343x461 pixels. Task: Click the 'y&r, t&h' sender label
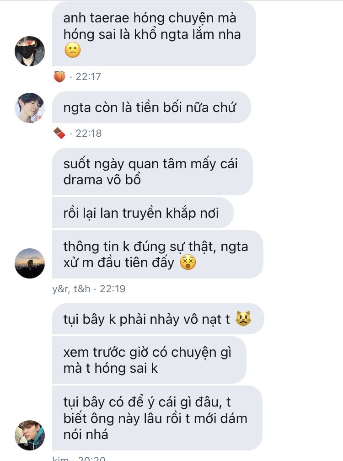click(x=71, y=289)
